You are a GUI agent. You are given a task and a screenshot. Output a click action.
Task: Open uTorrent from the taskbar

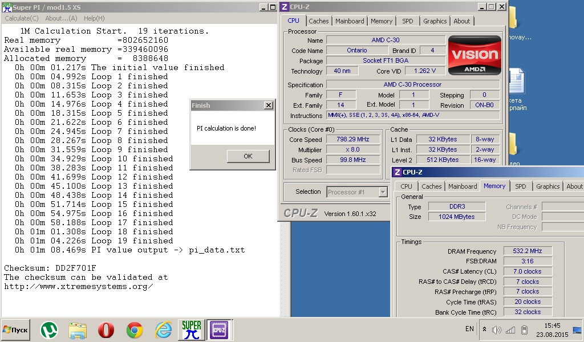pos(49,329)
